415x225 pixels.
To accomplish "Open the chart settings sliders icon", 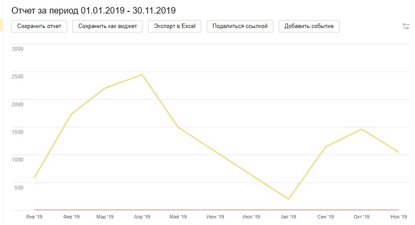I will [406, 26].
